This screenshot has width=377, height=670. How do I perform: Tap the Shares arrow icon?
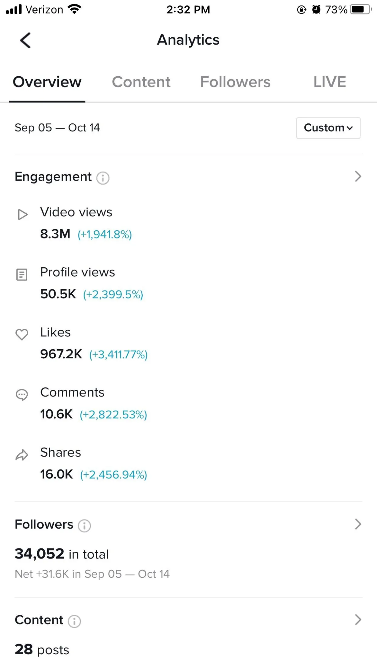point(22,455)
